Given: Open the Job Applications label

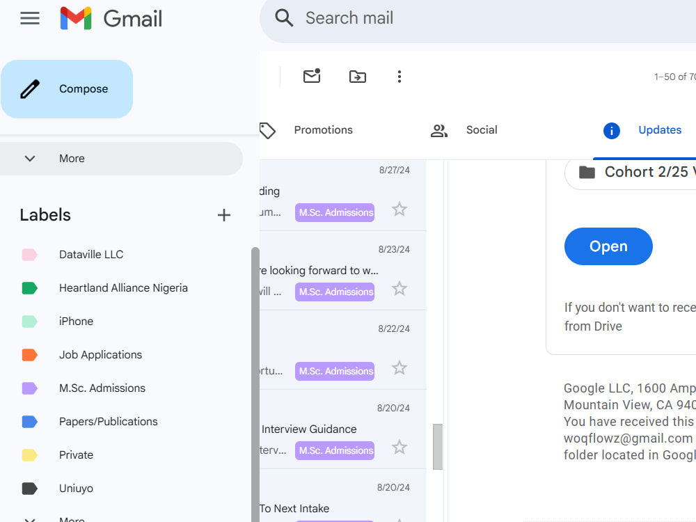Looking at the screenshot, I should click(x=100, y=355).
